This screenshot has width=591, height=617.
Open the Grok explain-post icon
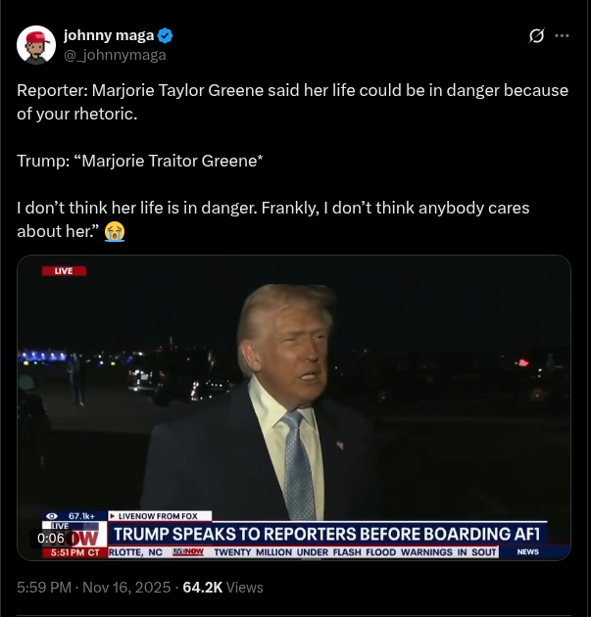pyautogui.click(x=536, y=36)
